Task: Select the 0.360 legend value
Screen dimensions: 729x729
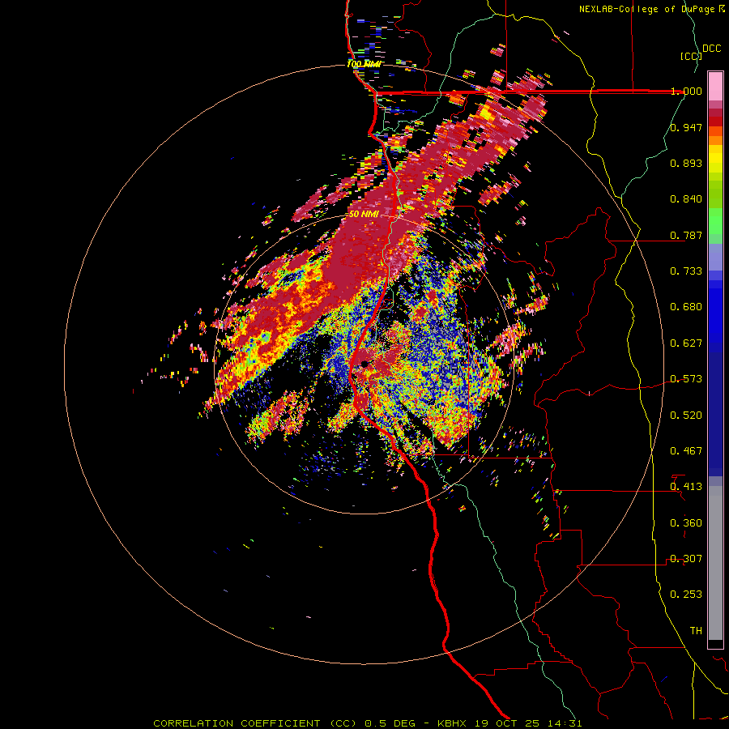Action: tap(686, 523)
